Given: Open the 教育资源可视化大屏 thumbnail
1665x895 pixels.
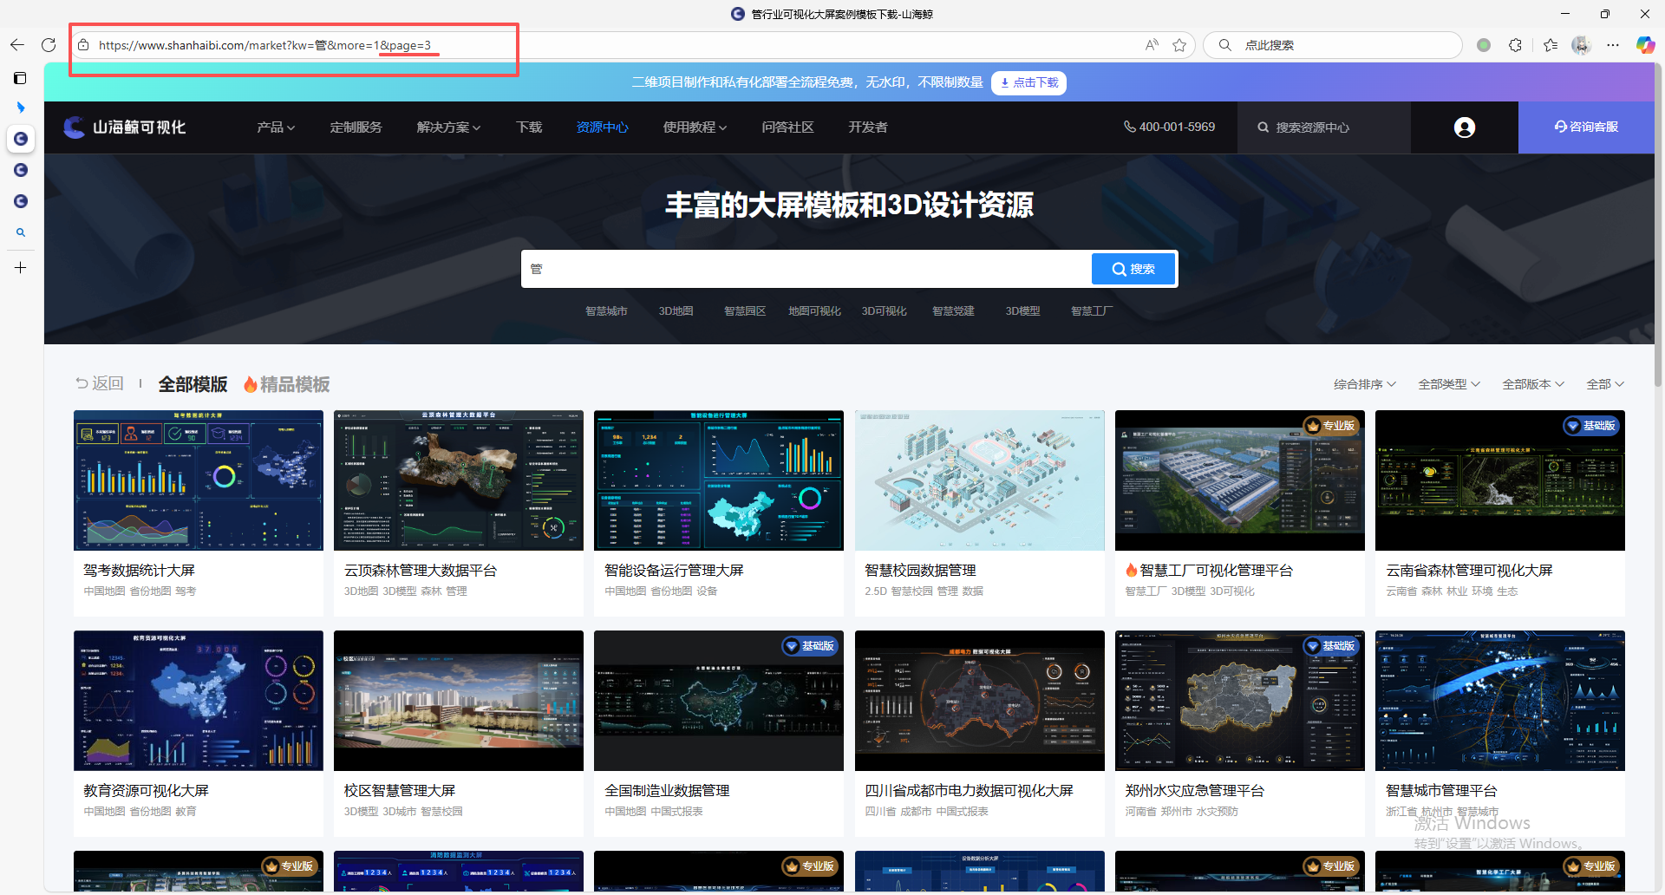Looking at the screenshot, I should [x=199, y=701].
